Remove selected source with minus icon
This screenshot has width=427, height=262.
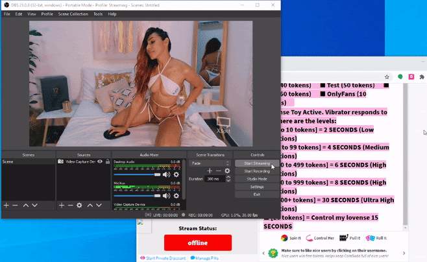[x=70, y=206]
